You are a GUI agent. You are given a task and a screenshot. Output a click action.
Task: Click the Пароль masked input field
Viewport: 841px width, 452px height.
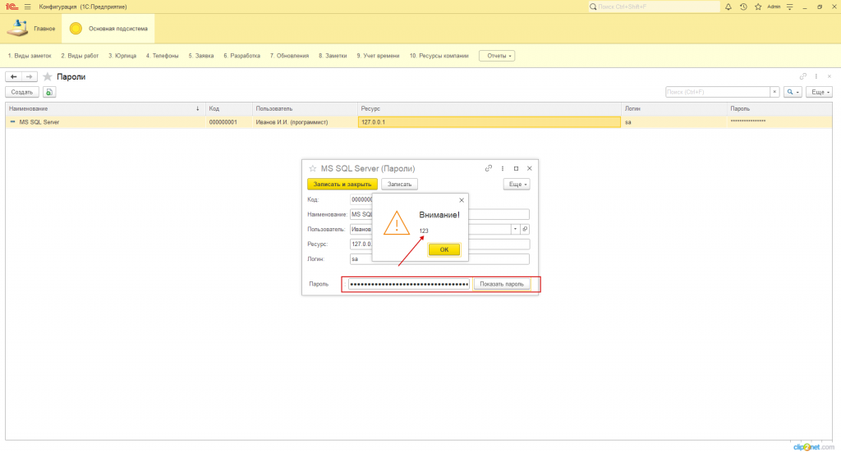coord(409,285)
